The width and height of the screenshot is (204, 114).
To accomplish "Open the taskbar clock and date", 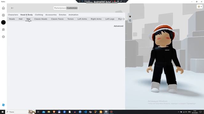I will 195,112.
